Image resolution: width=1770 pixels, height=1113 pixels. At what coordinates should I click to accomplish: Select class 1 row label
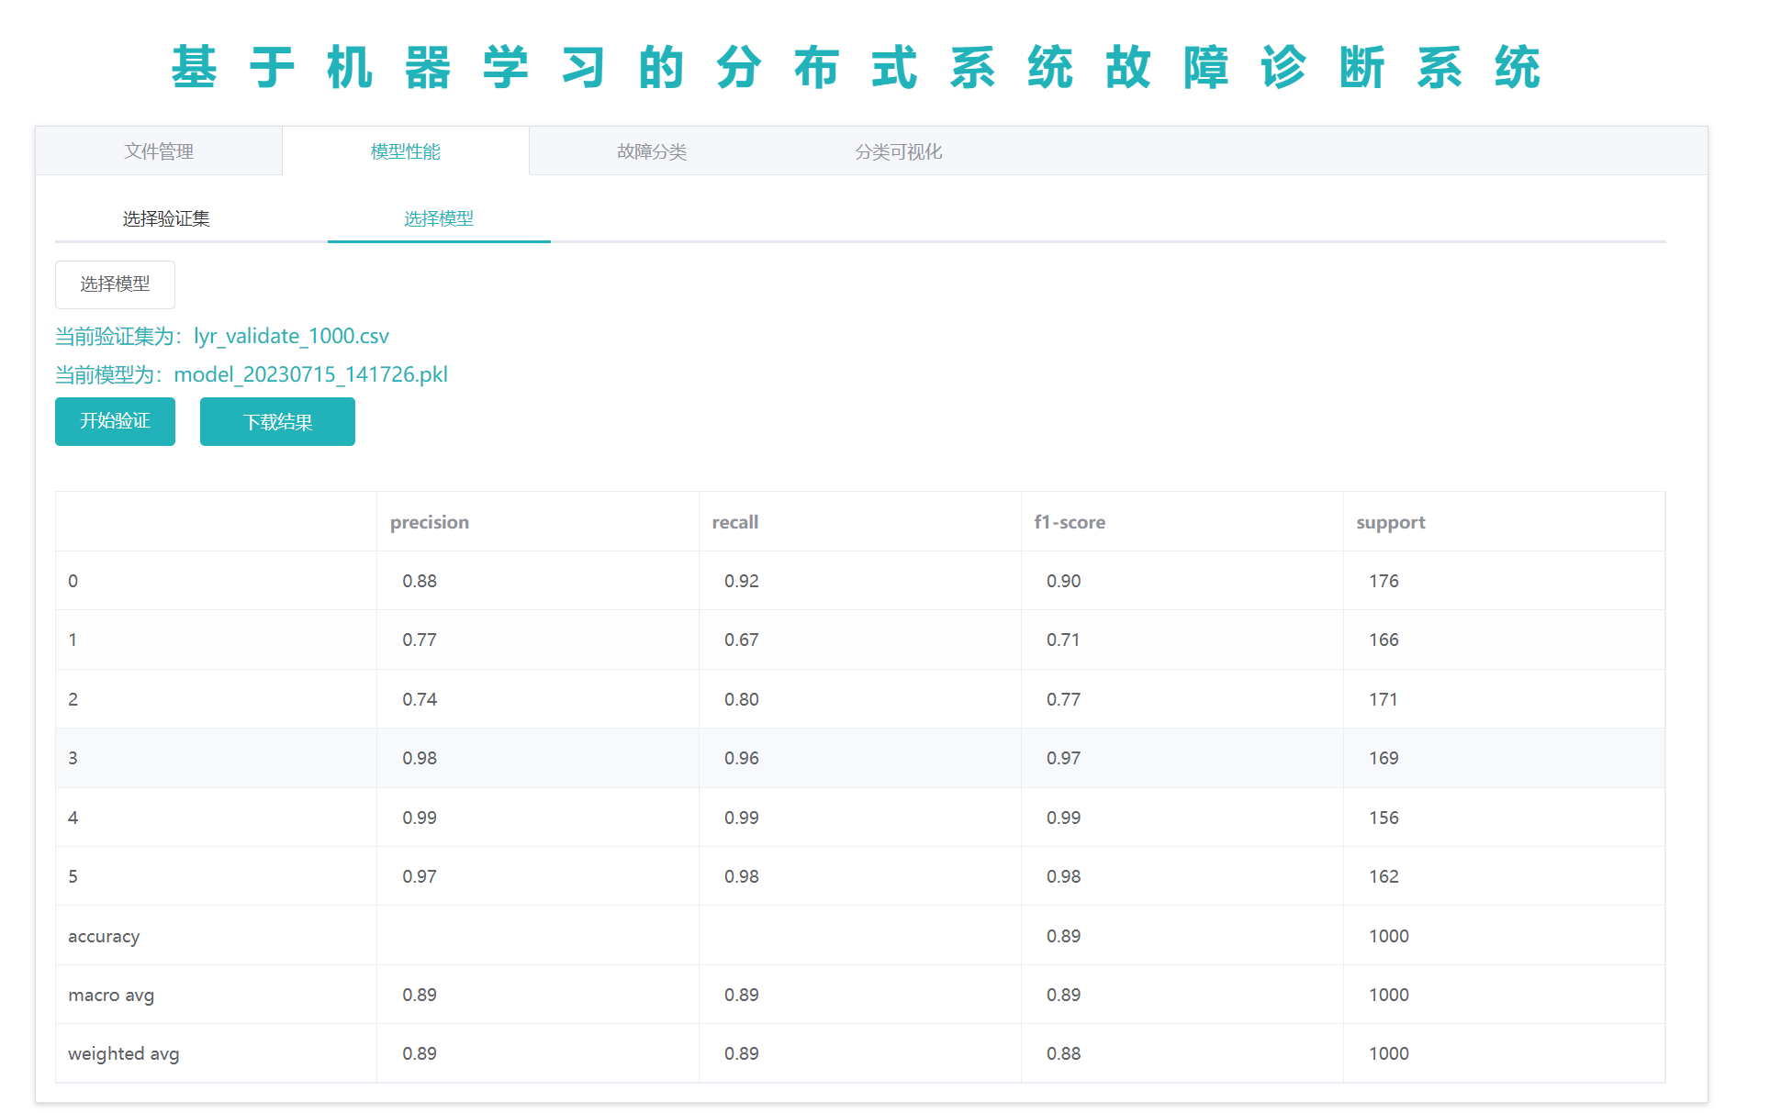tap(73, 640)
